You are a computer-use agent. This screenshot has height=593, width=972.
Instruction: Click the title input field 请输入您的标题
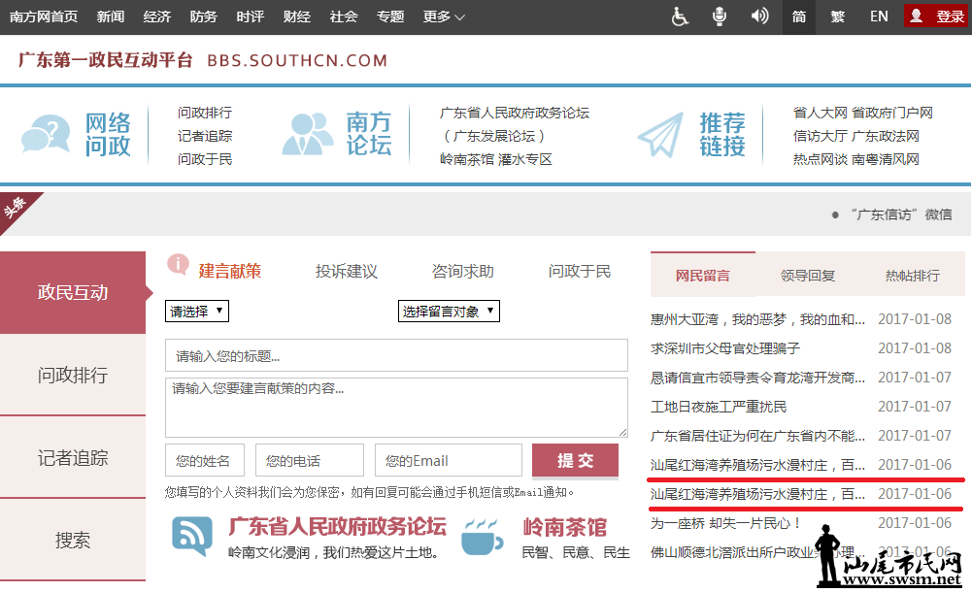pyautogui.click(x=396, y=355)
